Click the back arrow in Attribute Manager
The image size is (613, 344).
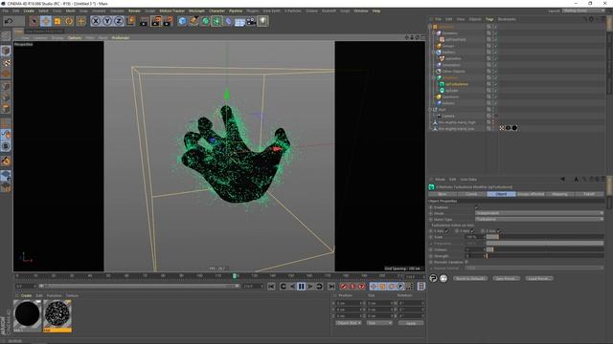[x=562, y=179]
